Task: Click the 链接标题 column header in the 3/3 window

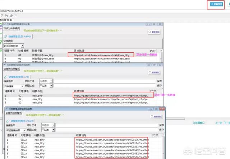Action: (x=37, y=91)
